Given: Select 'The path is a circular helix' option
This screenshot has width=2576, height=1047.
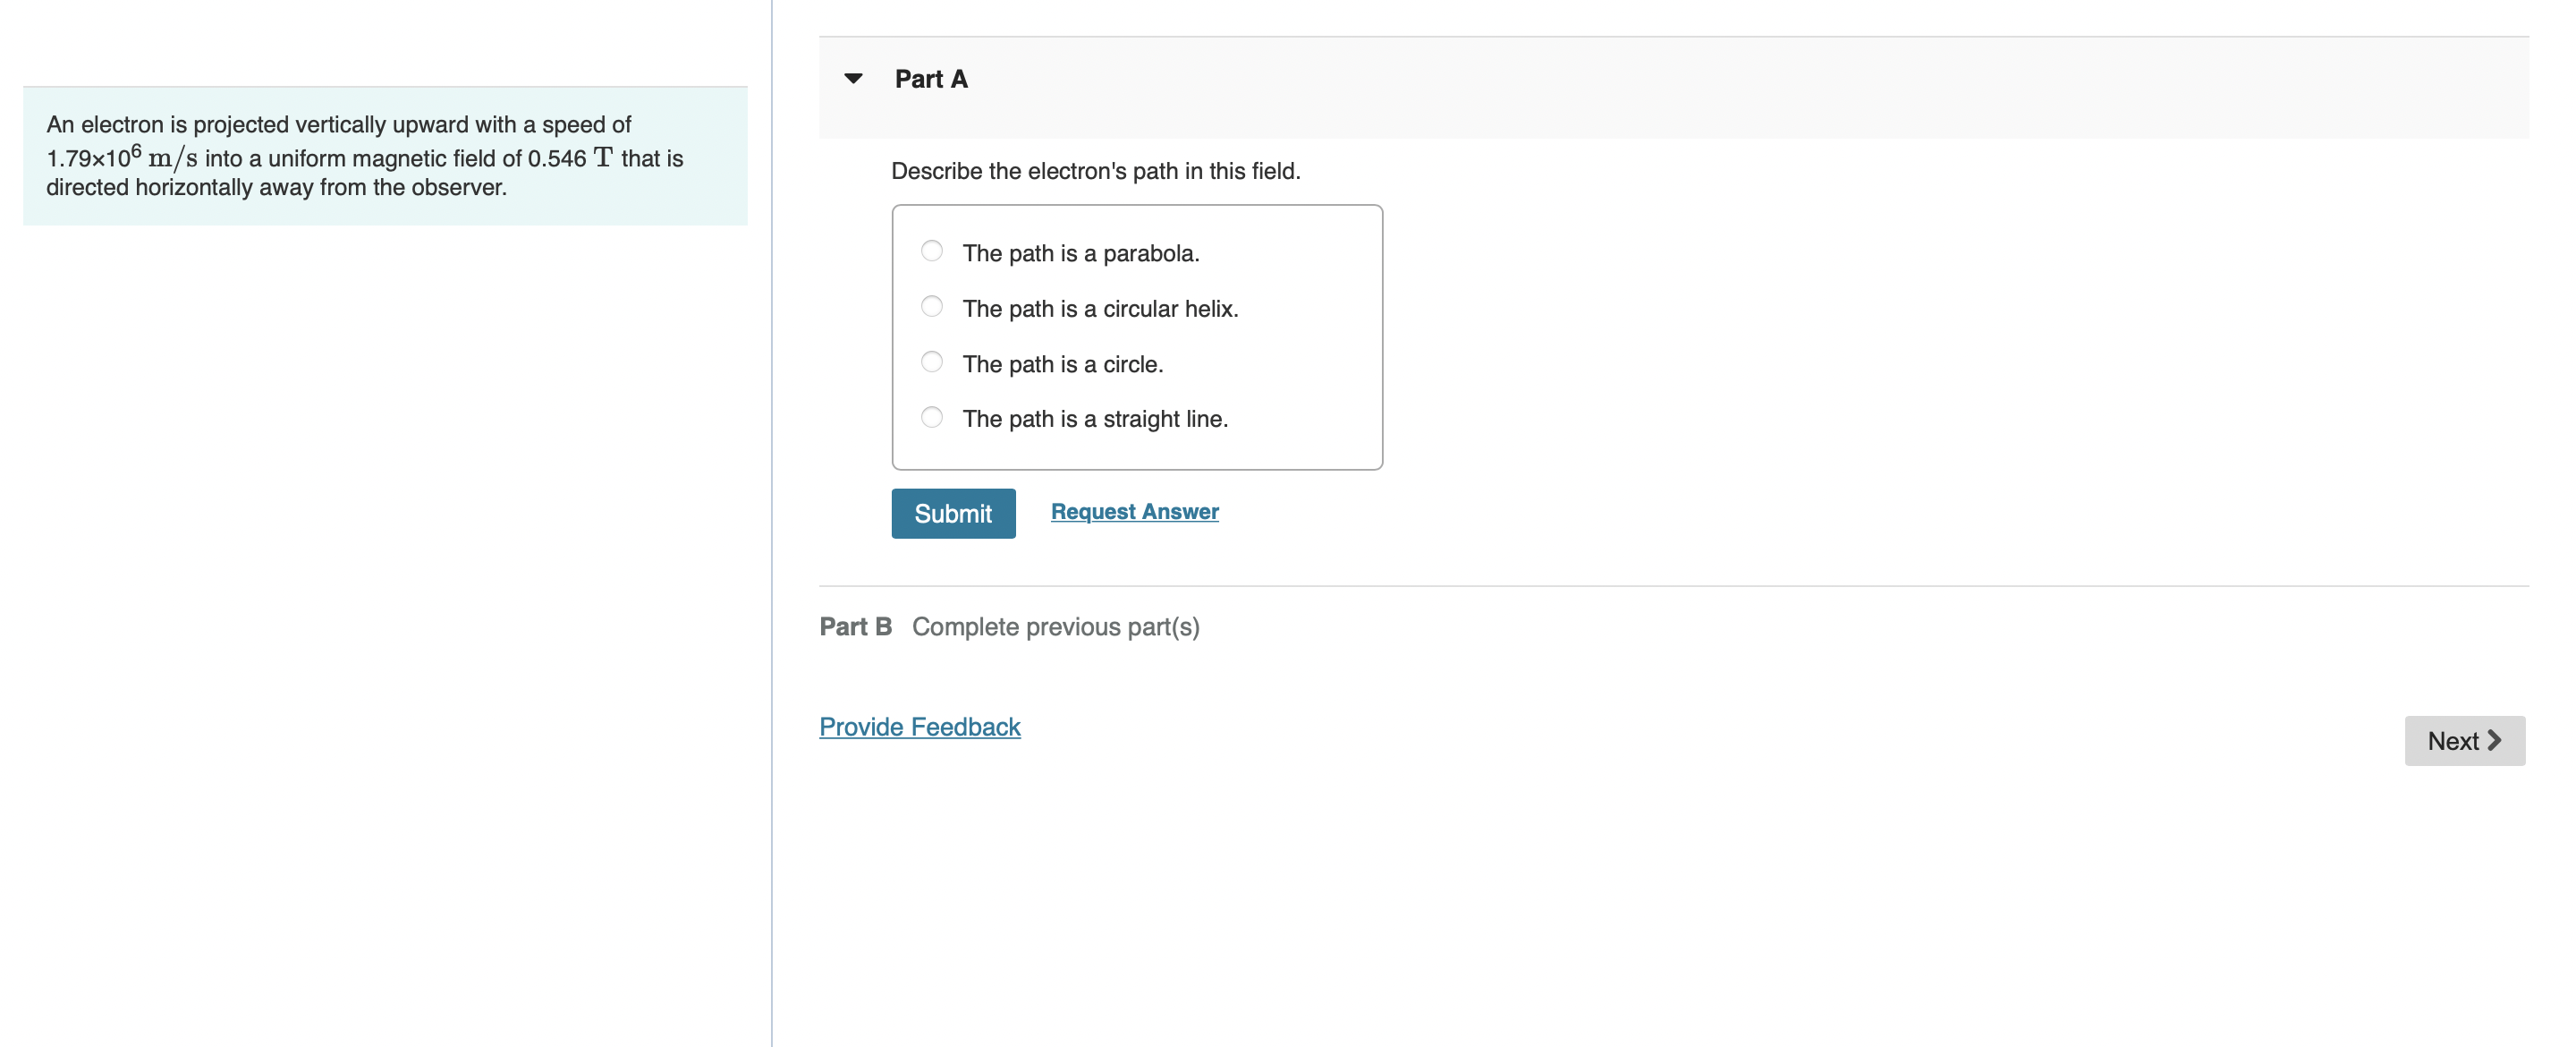Looking at the screenshot, I should 931,306.
